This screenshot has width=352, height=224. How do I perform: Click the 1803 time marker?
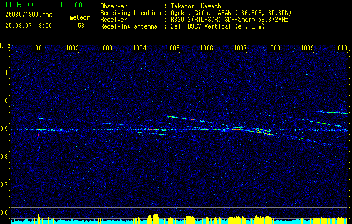click(x=106, y=48)
